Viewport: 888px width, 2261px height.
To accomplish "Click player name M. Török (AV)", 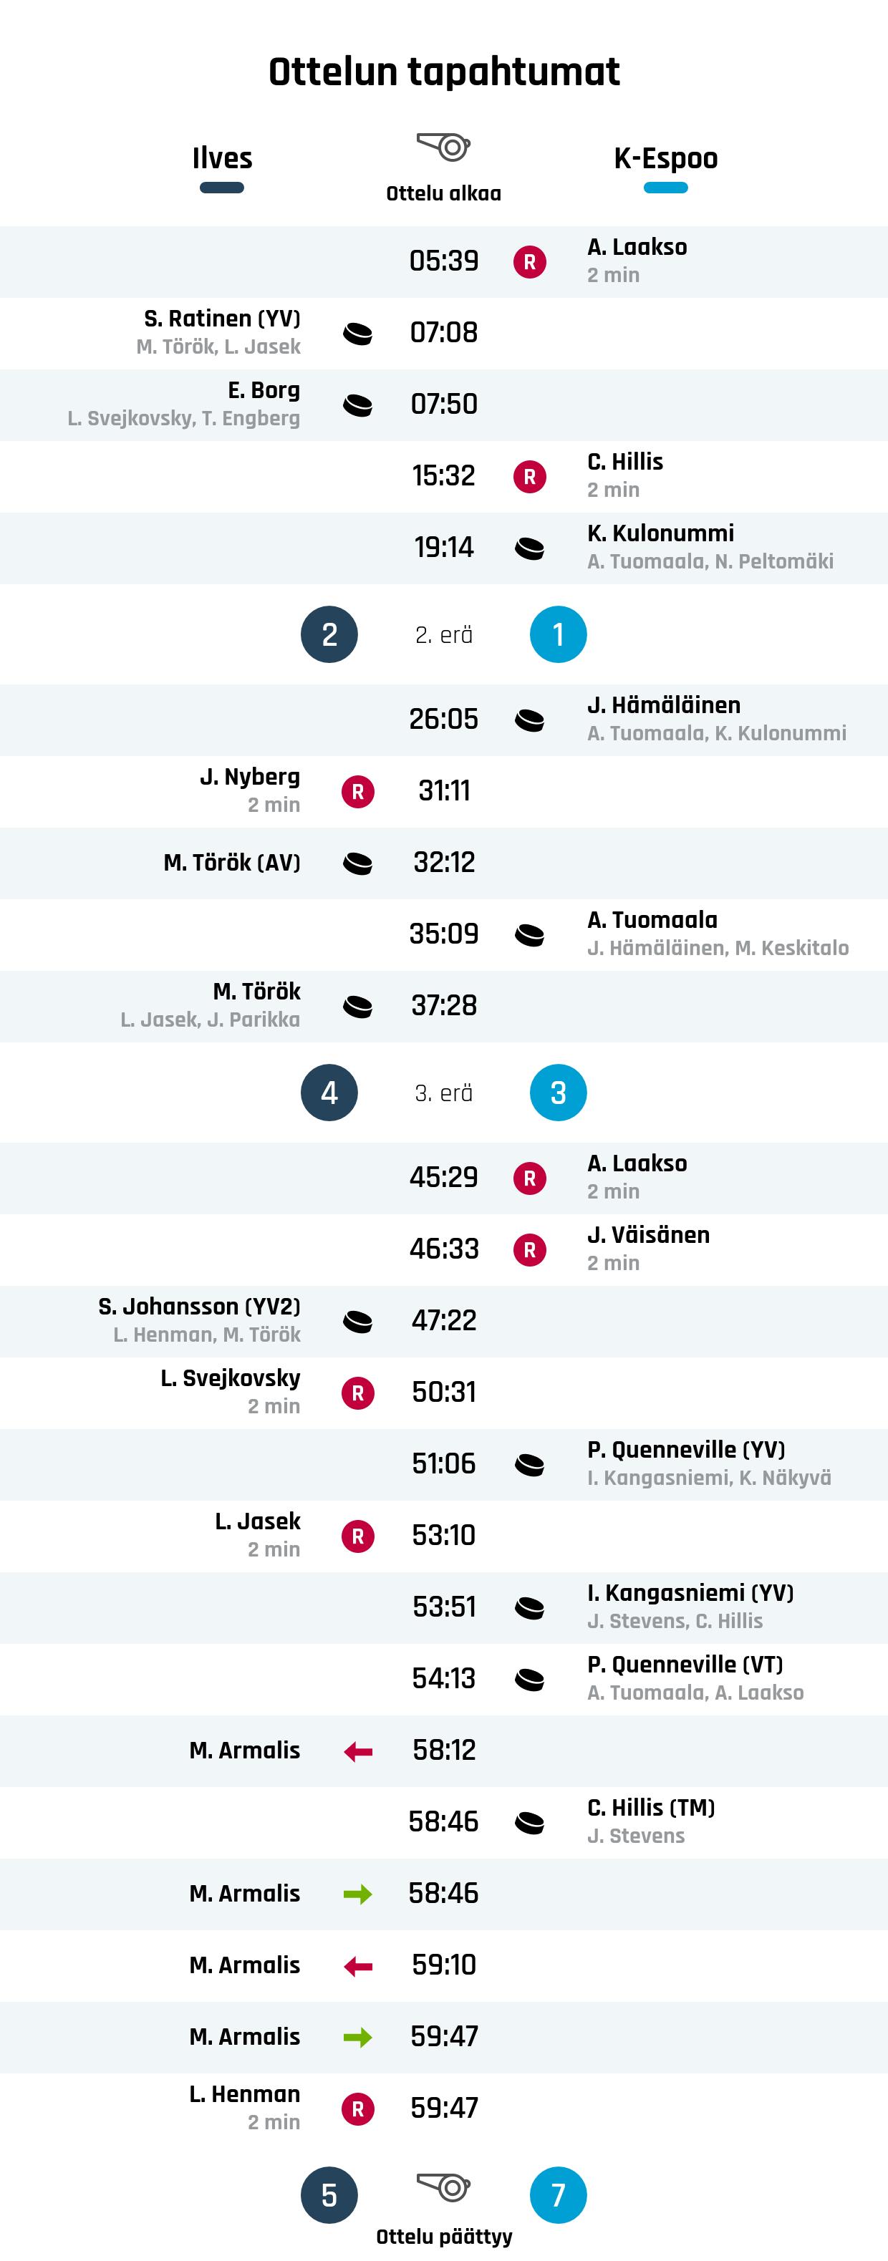I will click(232, 863).
